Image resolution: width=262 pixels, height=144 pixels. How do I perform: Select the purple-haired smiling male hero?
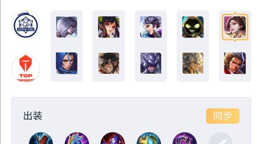click(x=151, y=27)
